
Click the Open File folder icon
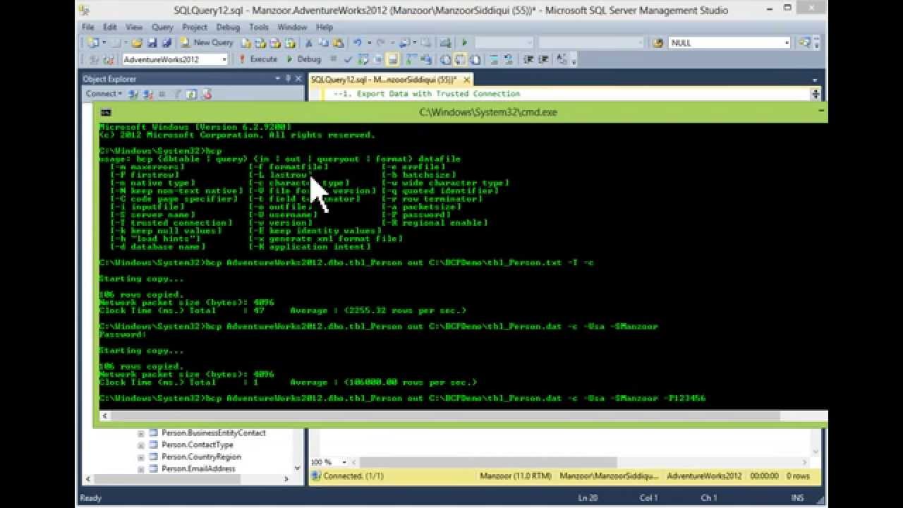click(x=137, y=42)
